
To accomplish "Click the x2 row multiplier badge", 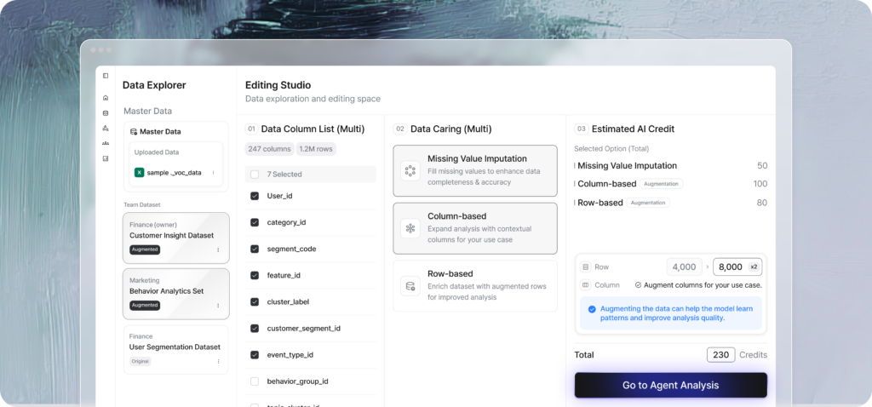I will tap(751, 267).
